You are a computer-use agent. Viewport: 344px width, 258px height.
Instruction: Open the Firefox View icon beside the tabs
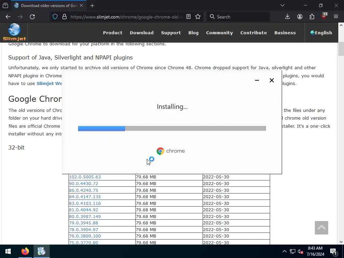click(5, 6)
